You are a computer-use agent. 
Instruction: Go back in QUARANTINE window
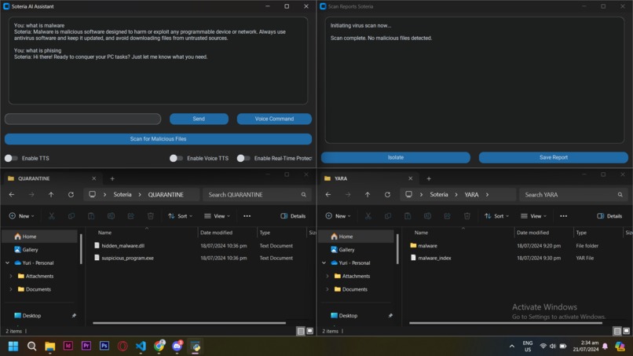point(12,195)
